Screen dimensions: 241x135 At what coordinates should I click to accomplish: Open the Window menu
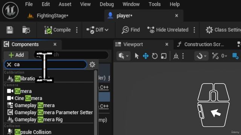point(131,4)
